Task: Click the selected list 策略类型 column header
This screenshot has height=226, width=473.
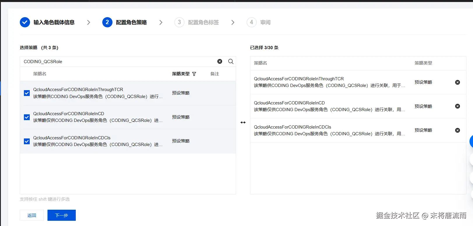Action: [x=423, y=63]
